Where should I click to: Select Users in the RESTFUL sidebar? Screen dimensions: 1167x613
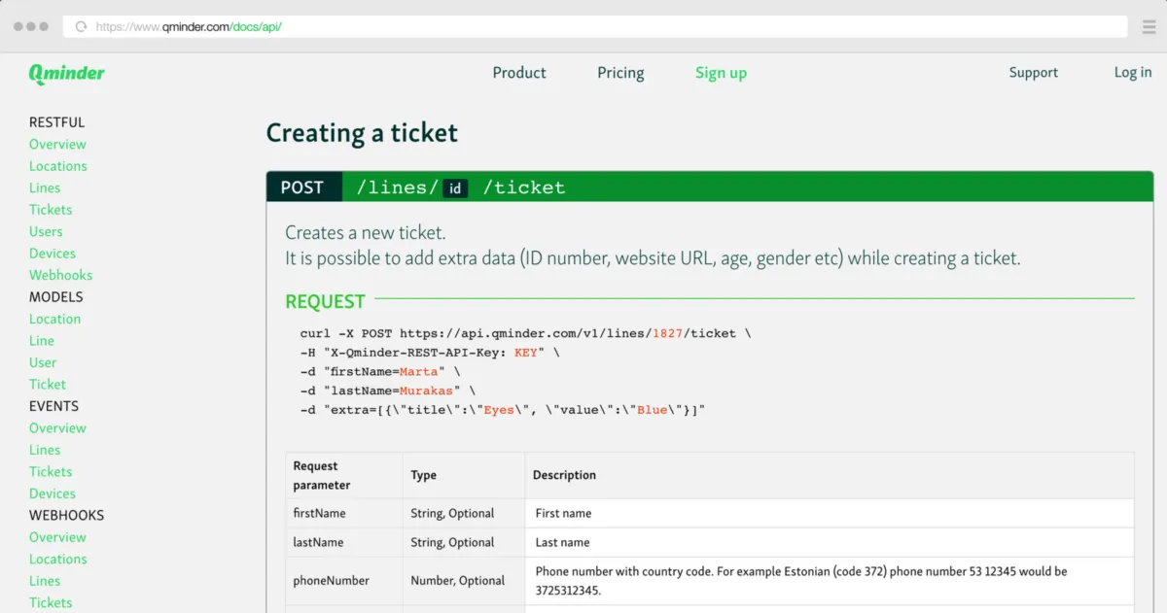point(46,232)
